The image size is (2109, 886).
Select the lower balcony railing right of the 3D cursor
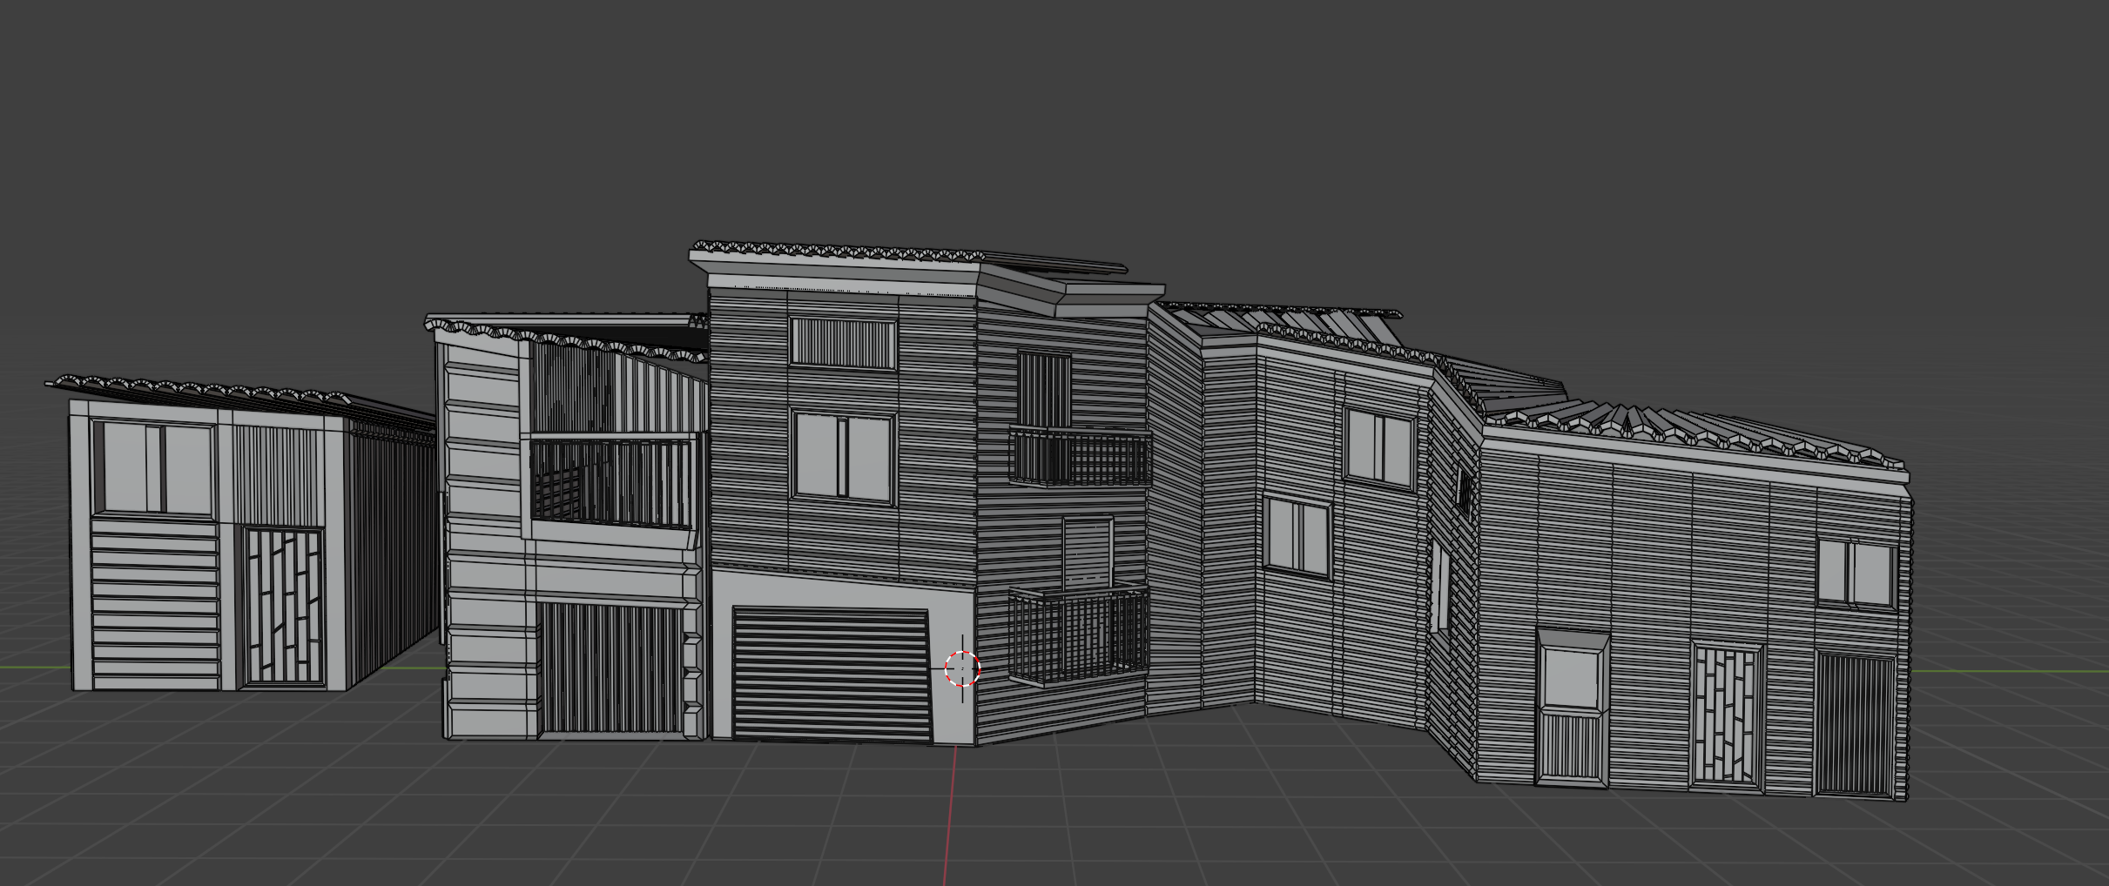point(1079,635)
